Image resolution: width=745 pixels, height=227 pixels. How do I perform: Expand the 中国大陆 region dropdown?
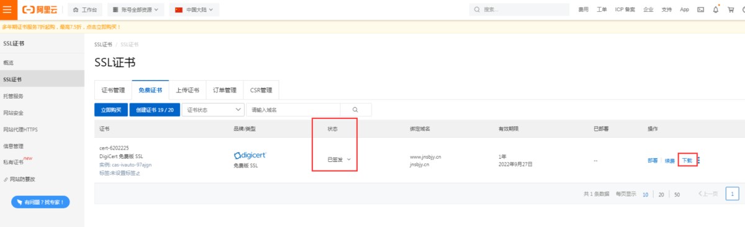pos(194,10)
